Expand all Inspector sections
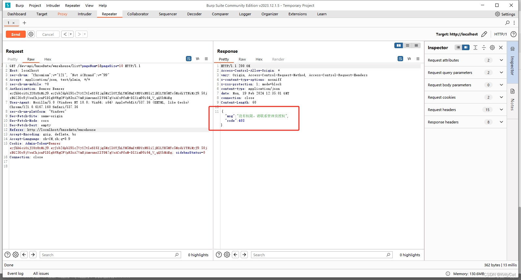The width and height of the screenshot is (521, 280). 475,48
